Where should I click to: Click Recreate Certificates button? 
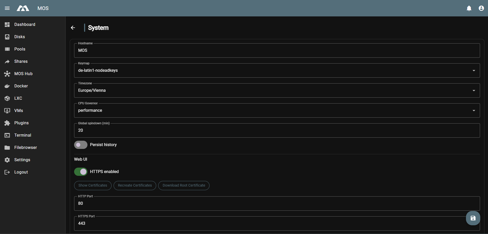[x=135, y=186]
